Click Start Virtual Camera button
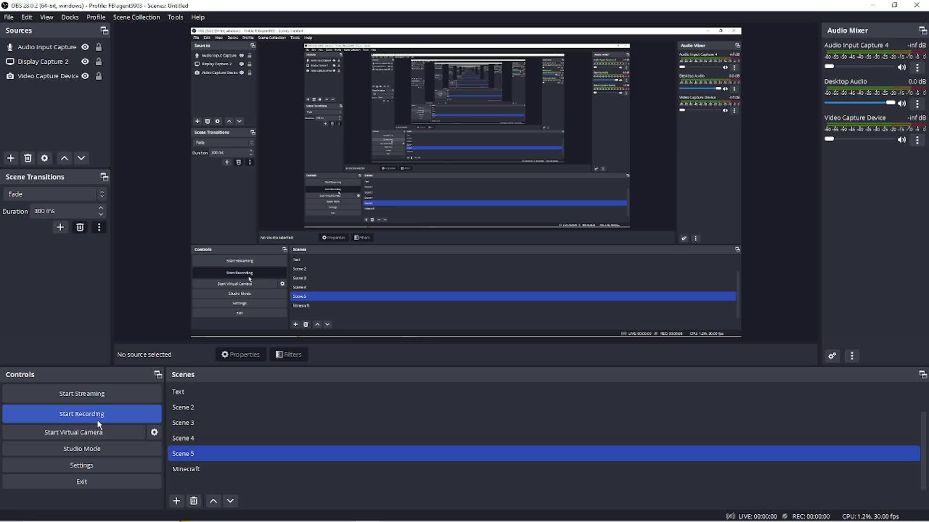929x522 pixels. click(74, 432)
